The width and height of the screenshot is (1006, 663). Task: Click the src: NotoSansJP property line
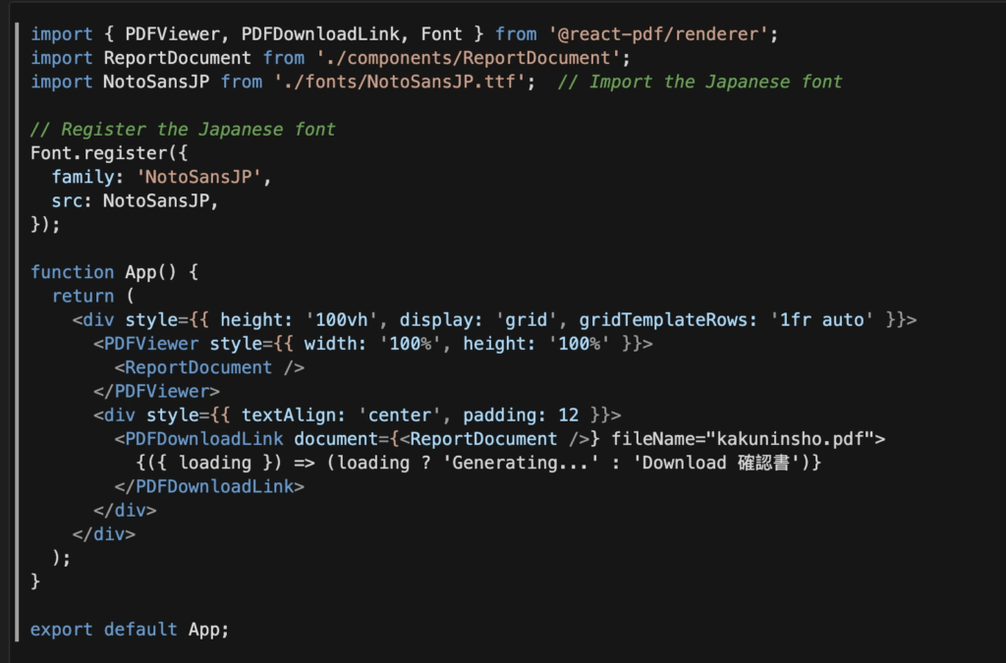coord(135,200)
